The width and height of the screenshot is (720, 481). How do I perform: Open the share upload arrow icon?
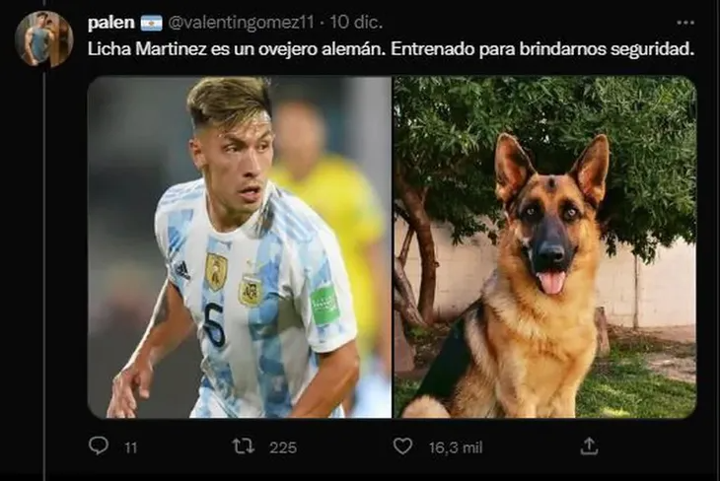589,446
